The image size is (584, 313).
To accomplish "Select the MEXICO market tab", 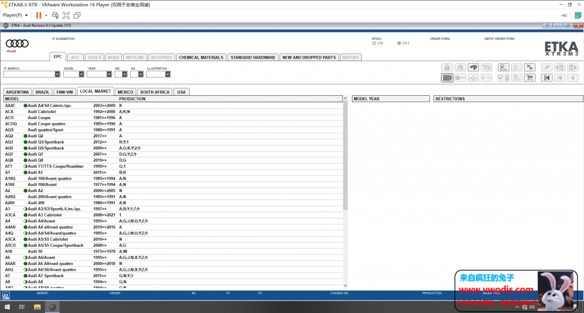I will pyautogui.click(x=125, y=92).
